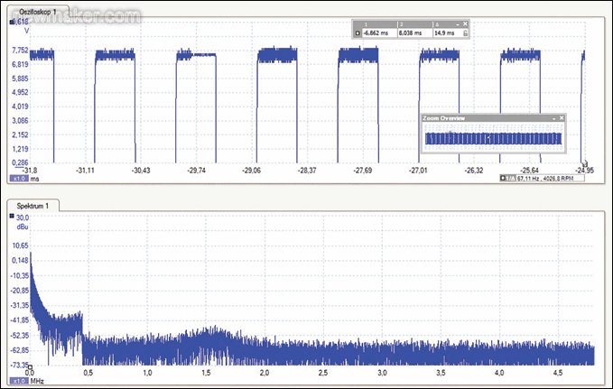
Task: Minimize the cursor measurement panel
Action: 456,23
